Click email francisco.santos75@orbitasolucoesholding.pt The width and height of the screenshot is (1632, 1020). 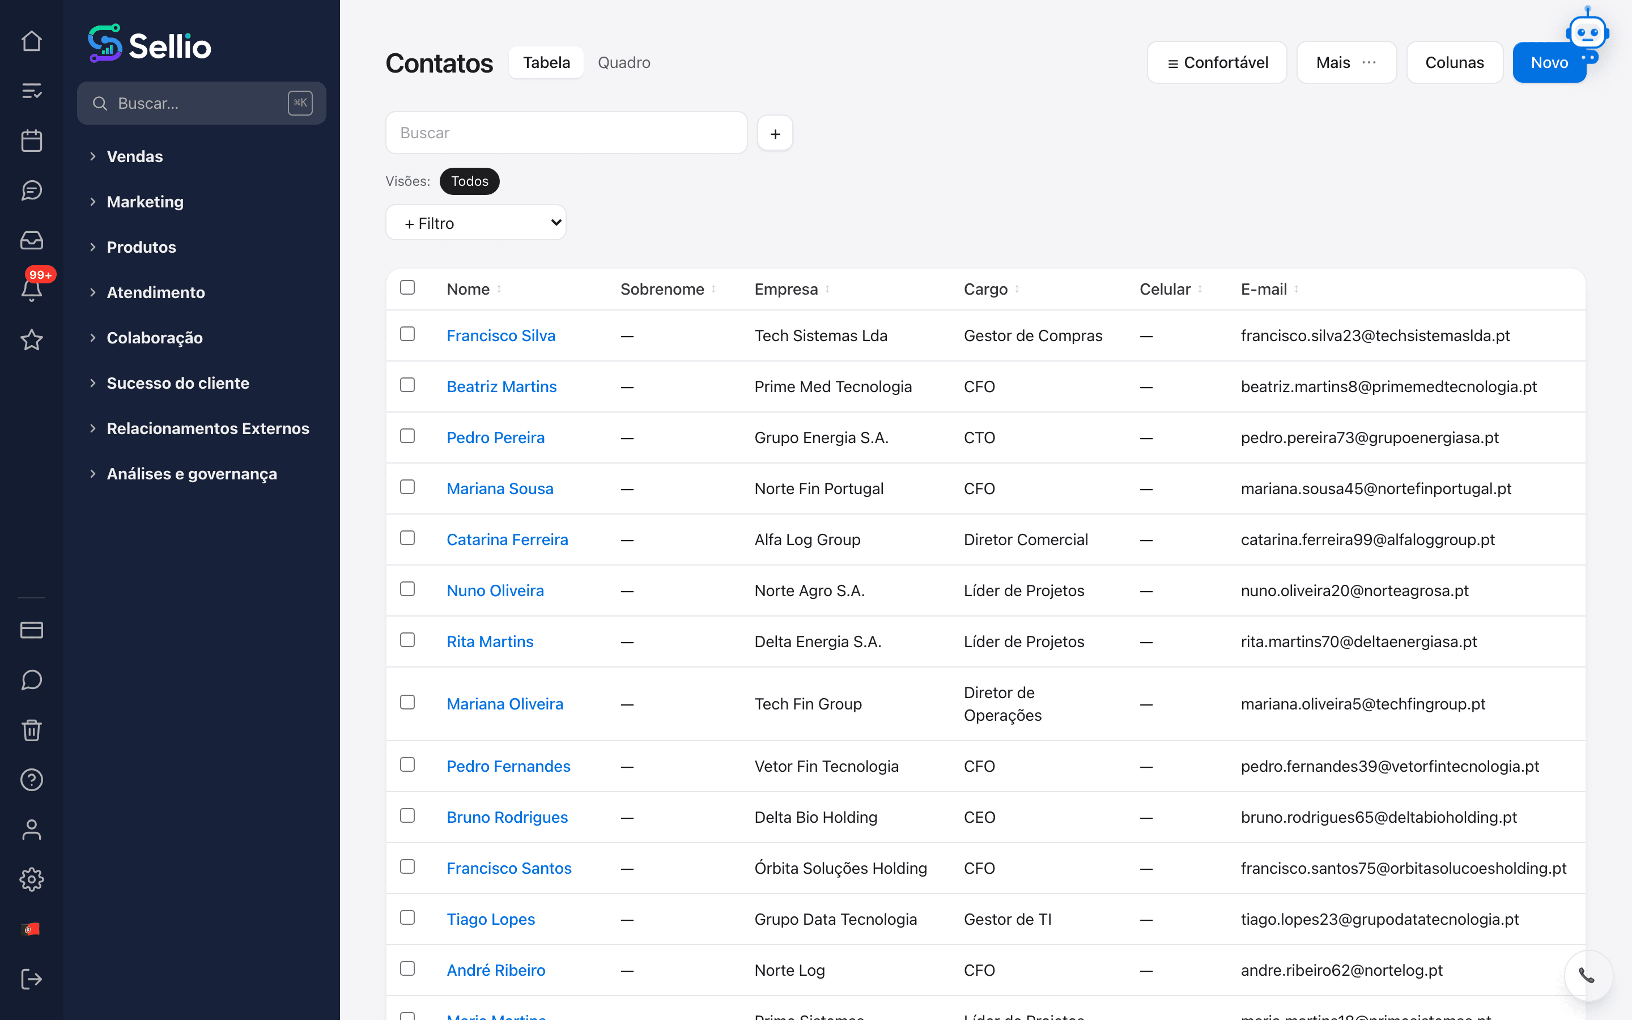pos(1404,868)
